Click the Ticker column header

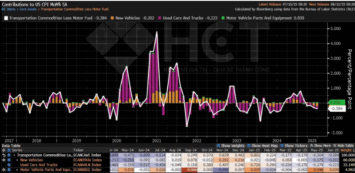point(79,150)
